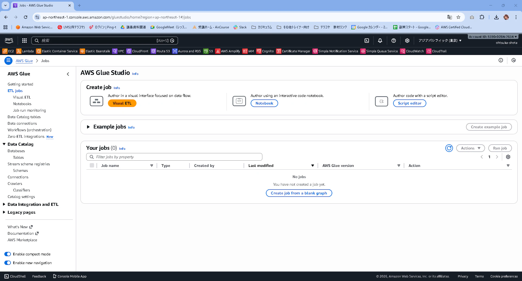Open the VPC service shortcut
Viewport: 522px width, 281px height.
tap(118, 51)
